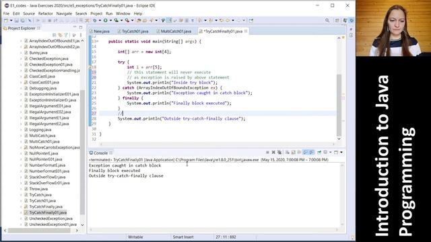
Task: Click the Debug bug toolbar icon
Action: pyautogui.click(x=95, y=20)
